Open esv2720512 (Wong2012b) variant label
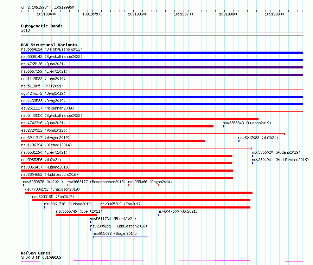Screen dimensions: 313x265 click(x=44, y=130)
